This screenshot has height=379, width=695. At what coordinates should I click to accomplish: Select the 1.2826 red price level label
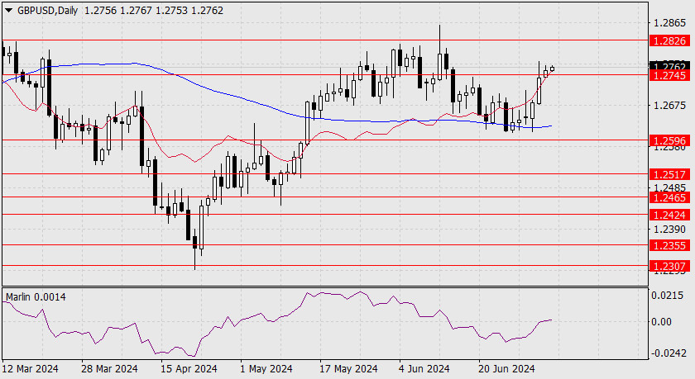tap(669, 40)
